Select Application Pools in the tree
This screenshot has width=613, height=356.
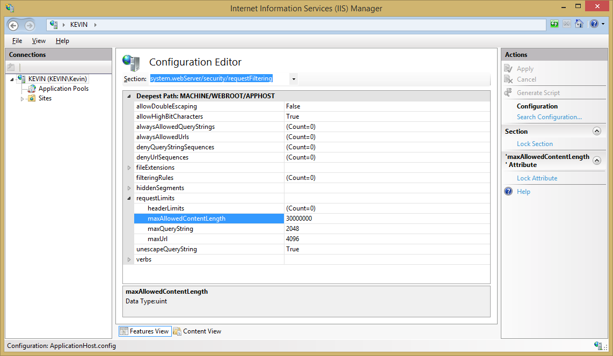pos(64,89)
